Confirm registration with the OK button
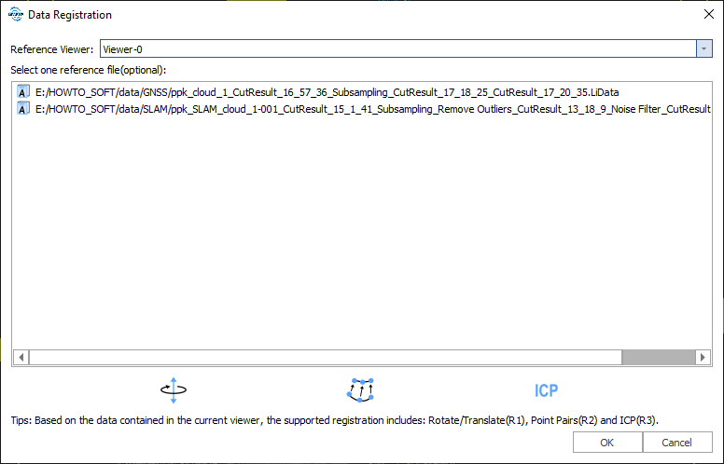724x464 pixels. pyautogui.click(x=606, y=443)
